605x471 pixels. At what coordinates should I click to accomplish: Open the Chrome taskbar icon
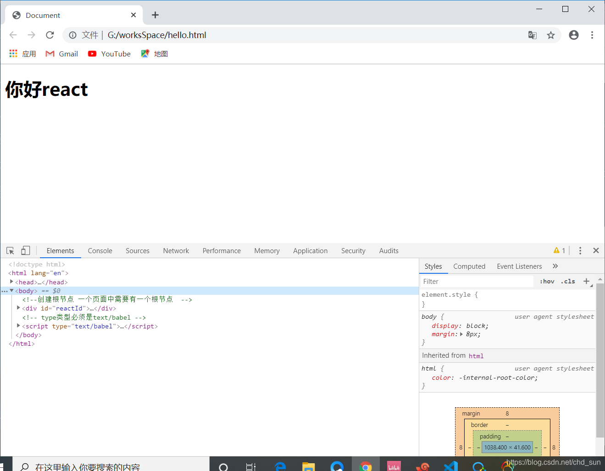366,466
